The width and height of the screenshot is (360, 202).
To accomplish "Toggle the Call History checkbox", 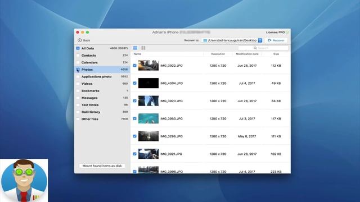I will (x=78, y=112).
